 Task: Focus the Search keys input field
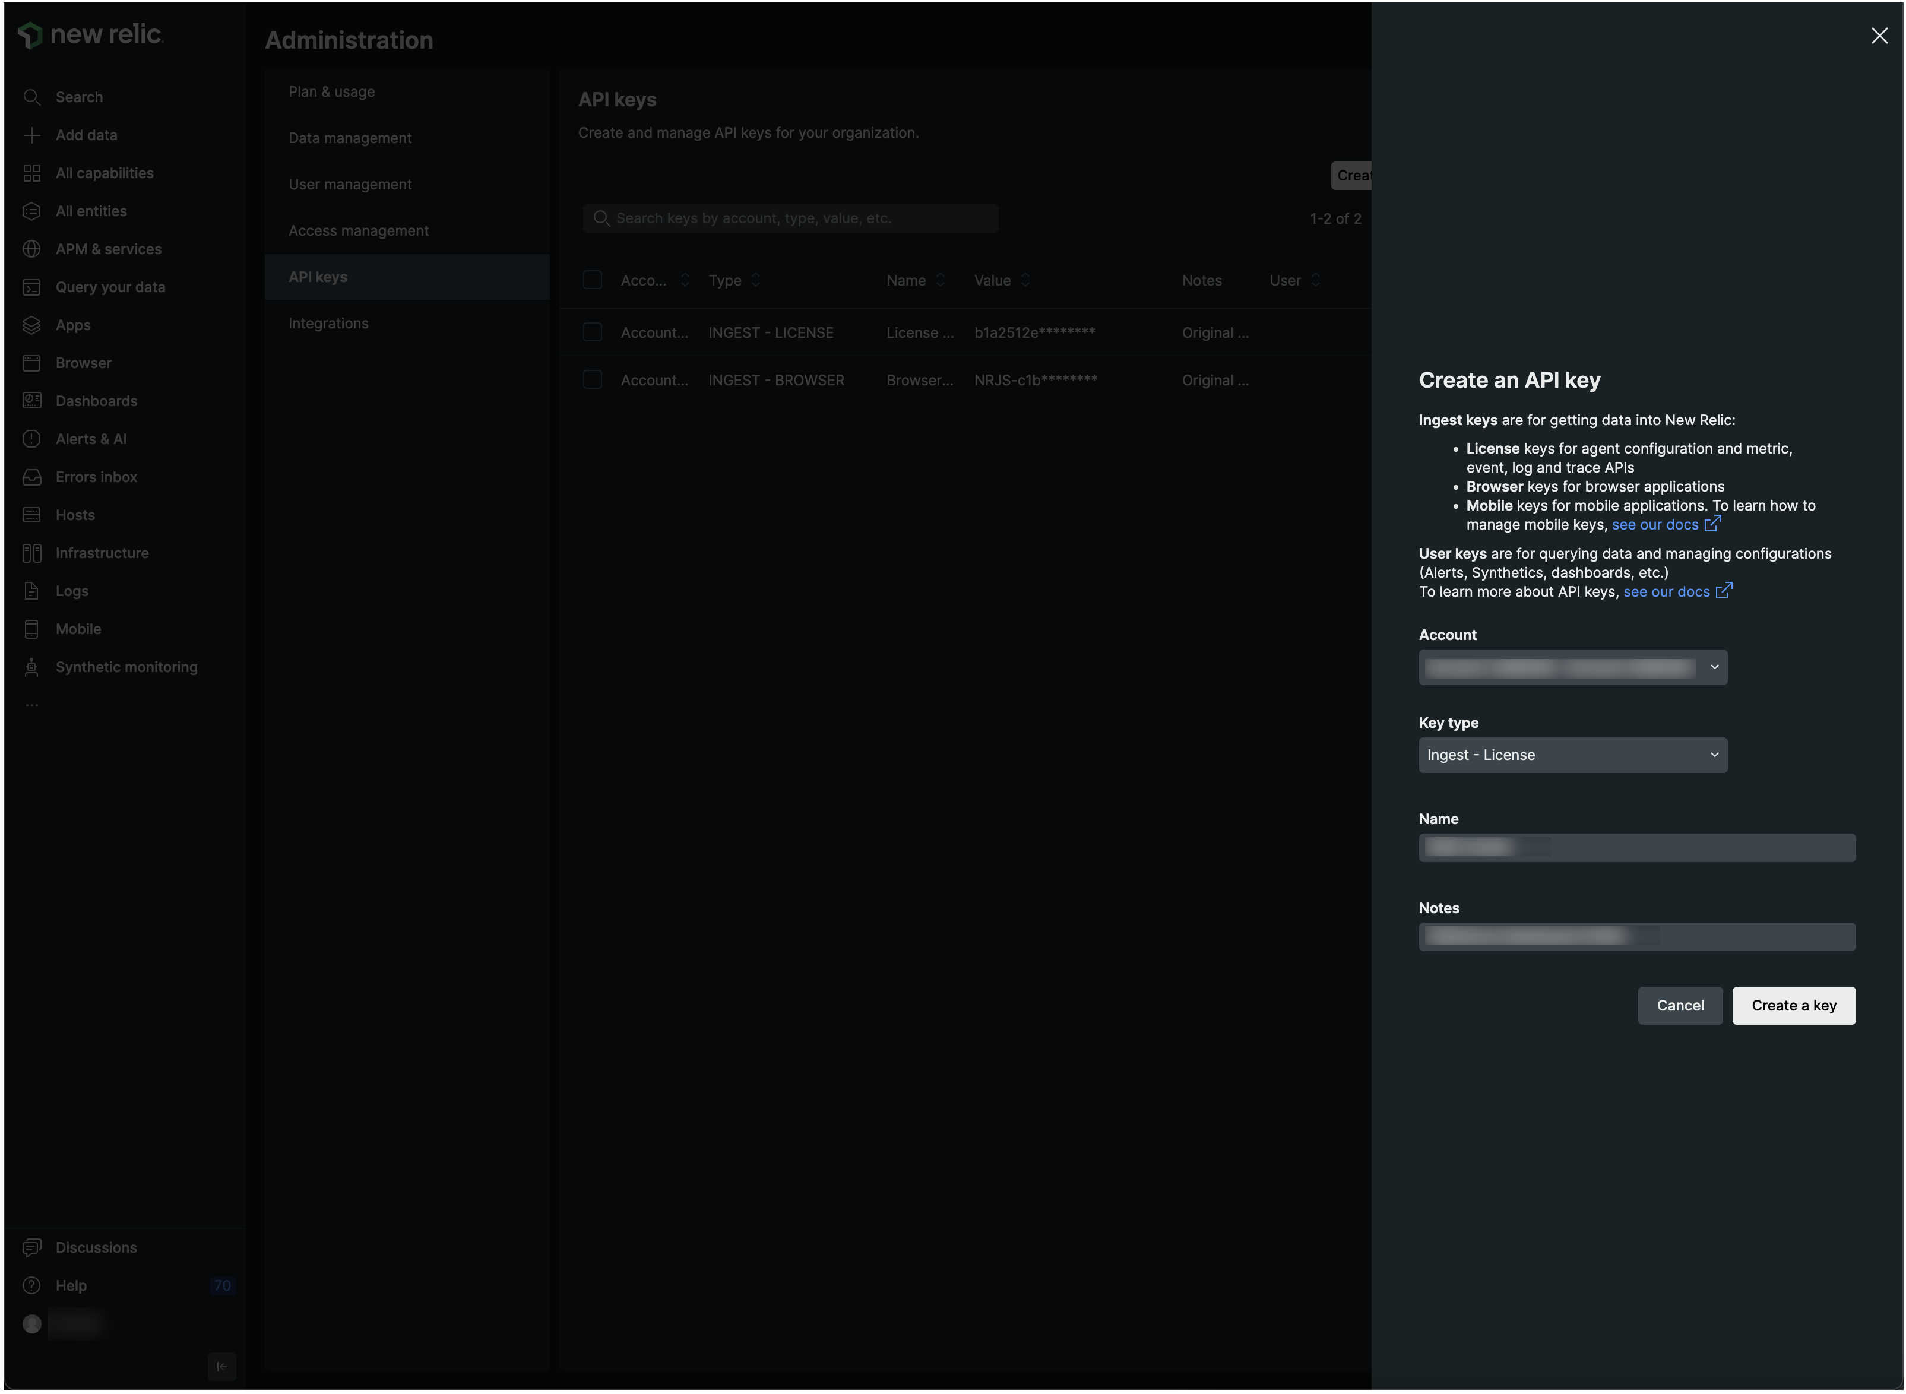(790, 218)
